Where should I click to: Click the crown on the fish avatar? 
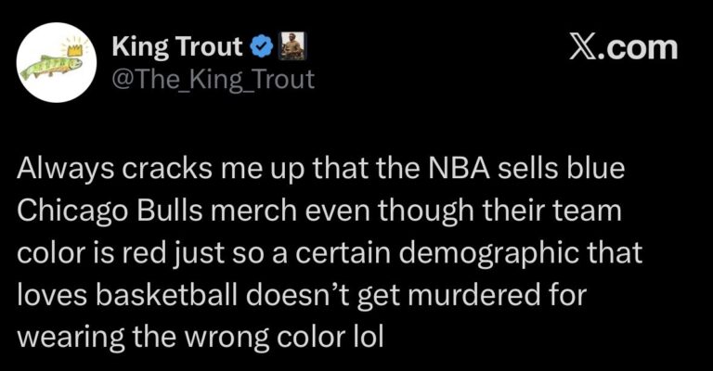point(75,48)
